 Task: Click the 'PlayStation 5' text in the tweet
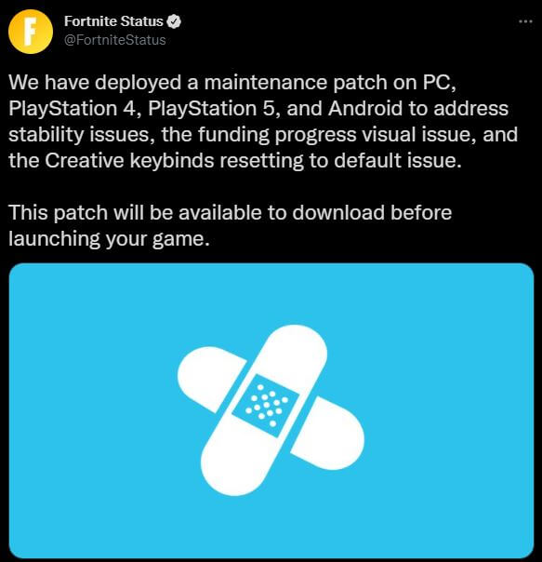pyautogui.click(x=211, y=109)
